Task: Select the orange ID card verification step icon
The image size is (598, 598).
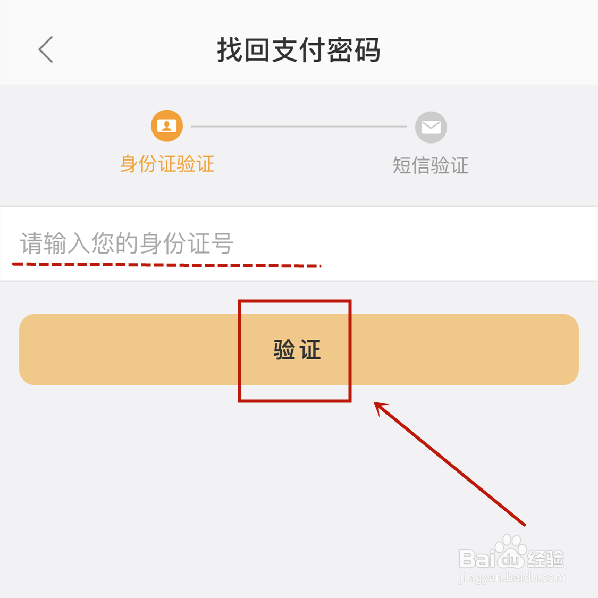Action: pyautogui.click(x=167, y=126)
